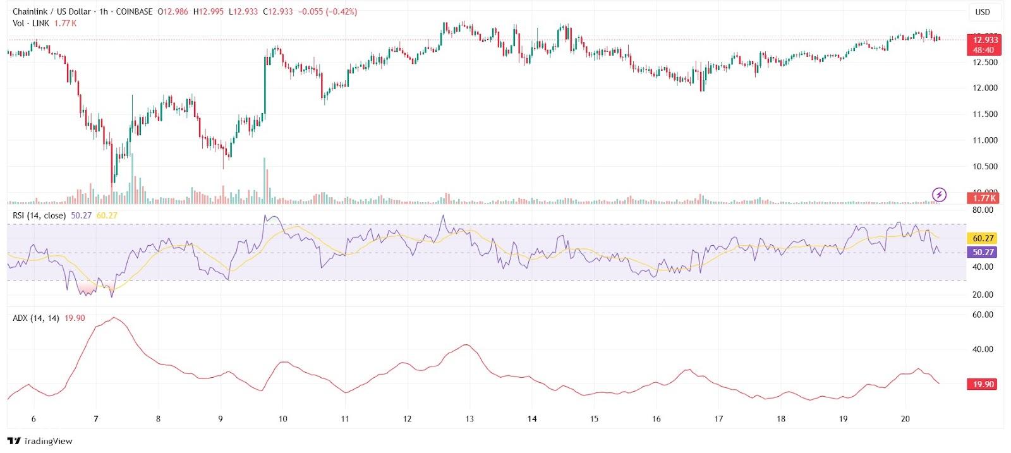
Task: Click the RSI value tag 60.27 on axis
Action: [983, 238]
